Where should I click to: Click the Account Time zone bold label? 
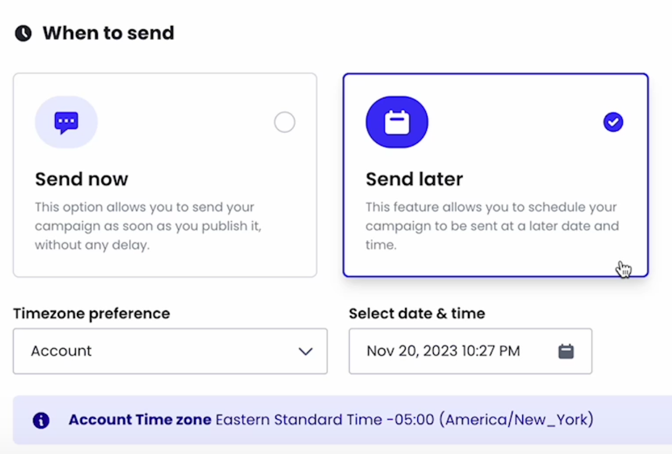(x=140, y=420)
